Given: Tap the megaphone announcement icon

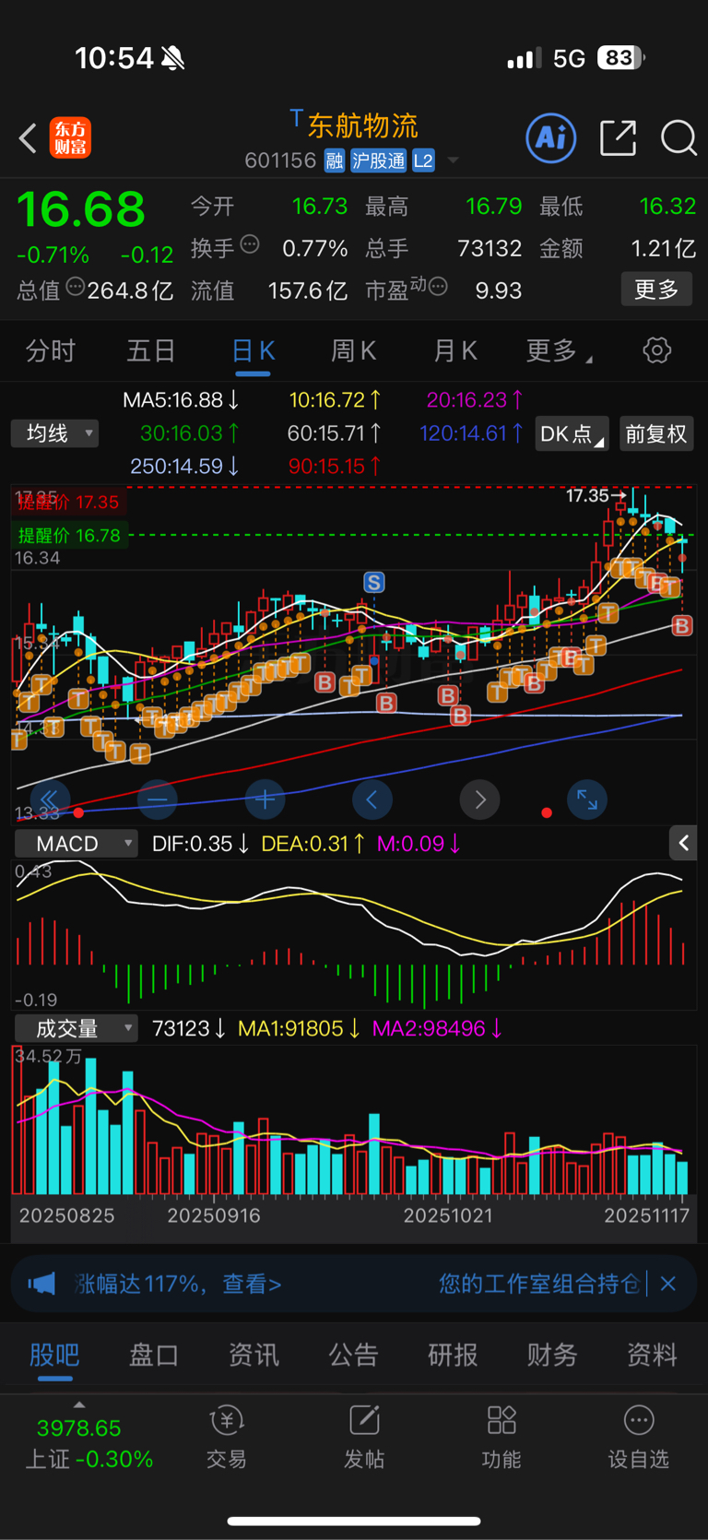Looking at the screenshot, I should pyautogui.click(x=41, y=1284).
